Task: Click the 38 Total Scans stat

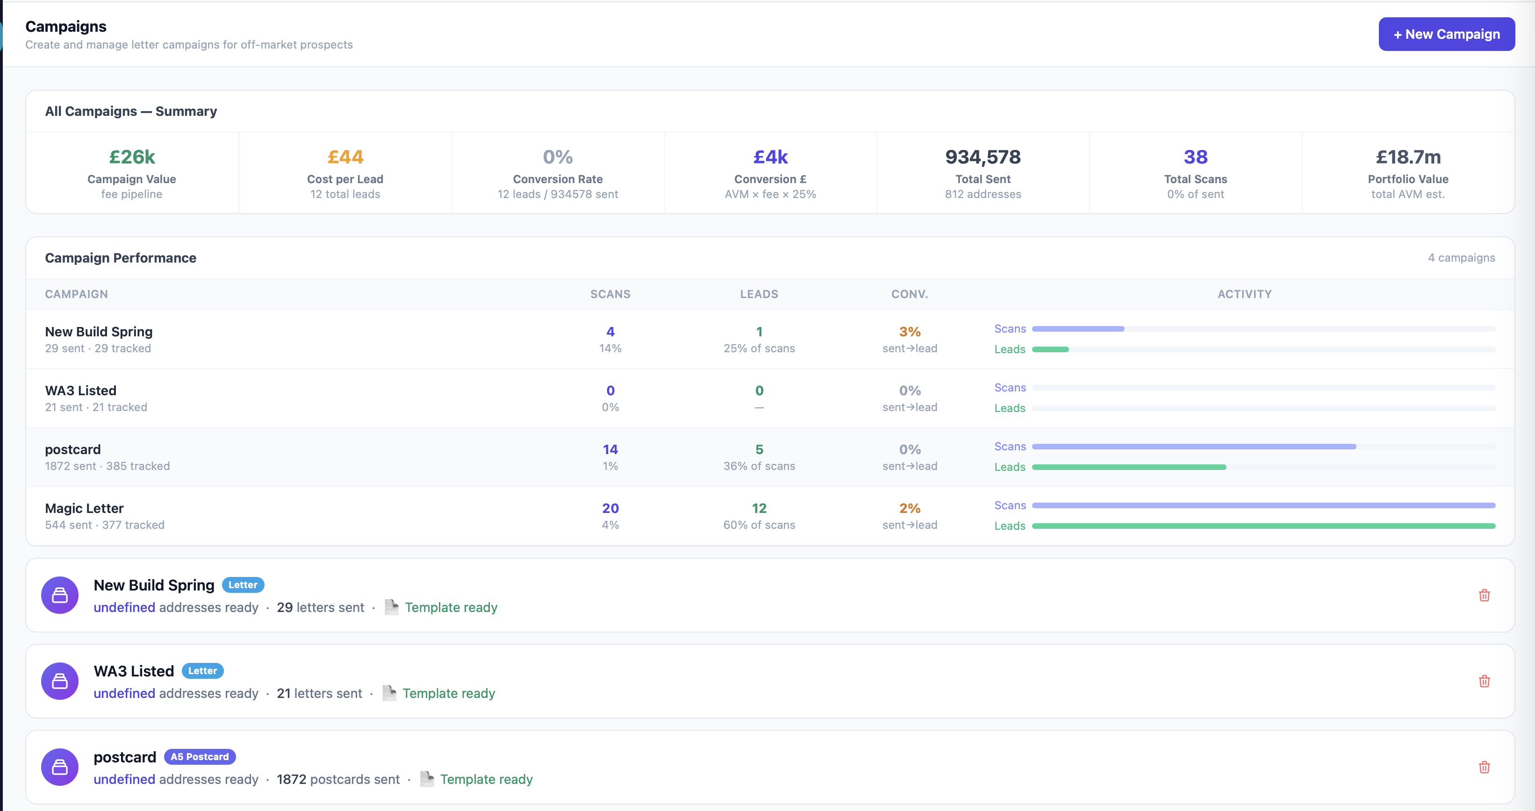Action: 1196,173
